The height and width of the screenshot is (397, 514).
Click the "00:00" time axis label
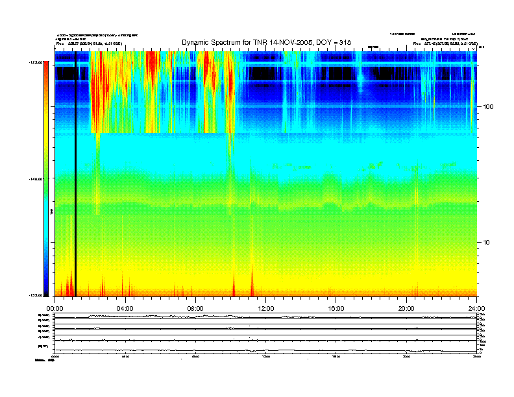click(55, 309)
